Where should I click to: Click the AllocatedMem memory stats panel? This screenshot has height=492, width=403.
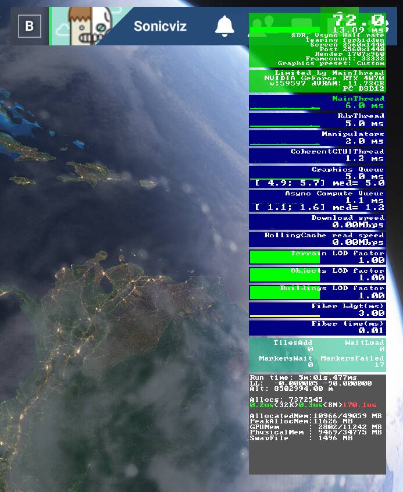click(318, 424)
